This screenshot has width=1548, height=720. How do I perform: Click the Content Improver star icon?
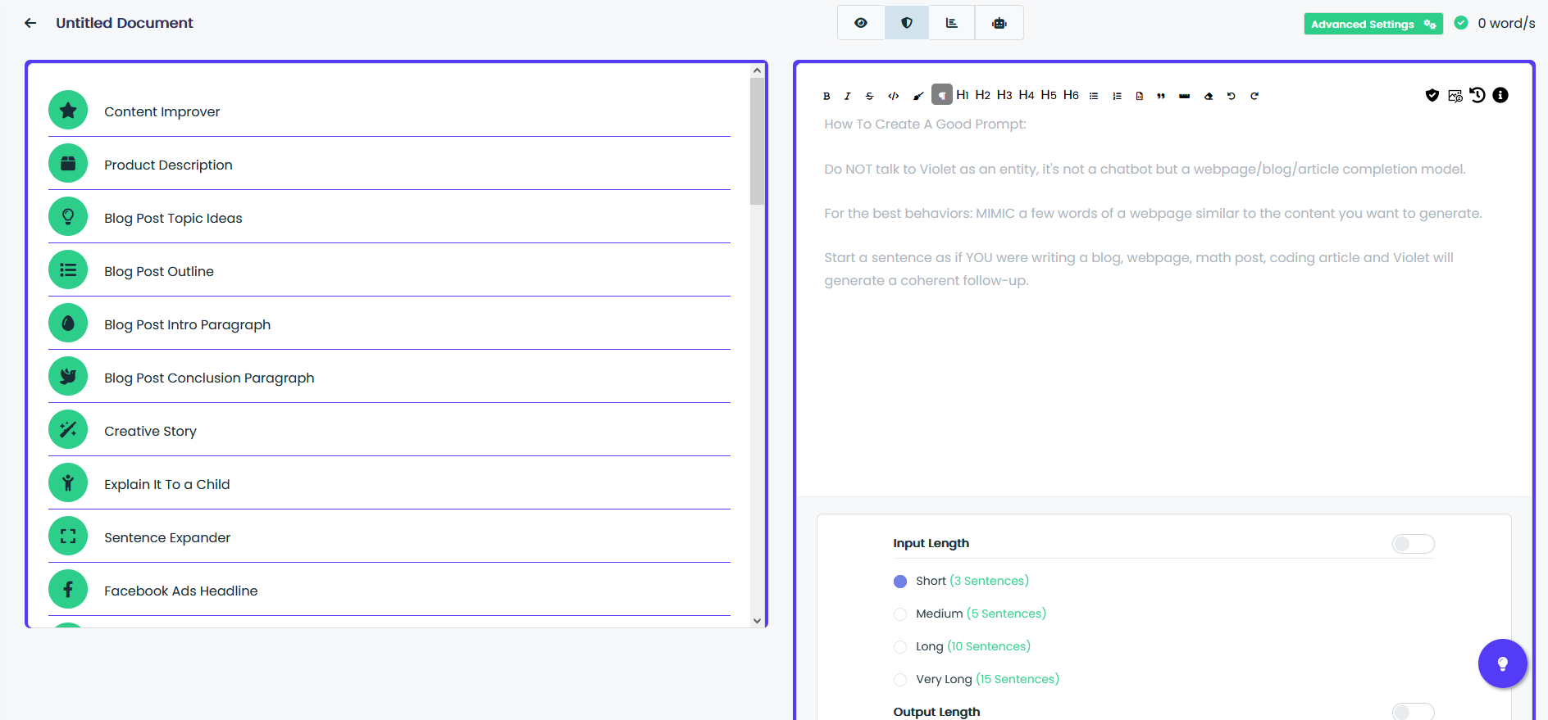(x=68, y=110)
